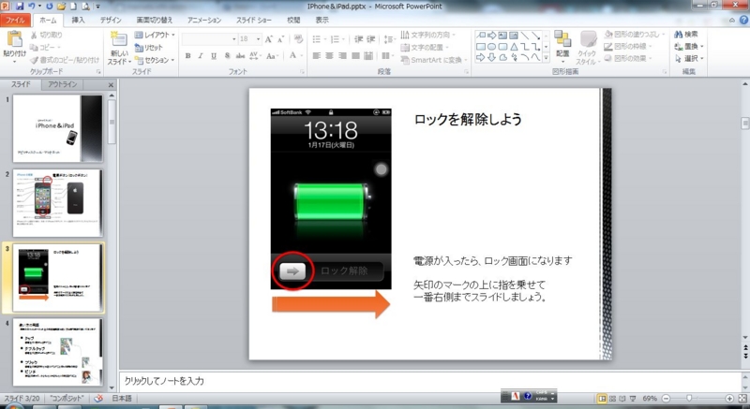Viewport: 750px width, 409px height.
Task: Switch to the 挿入 insert tab
Action: (78, 20)
